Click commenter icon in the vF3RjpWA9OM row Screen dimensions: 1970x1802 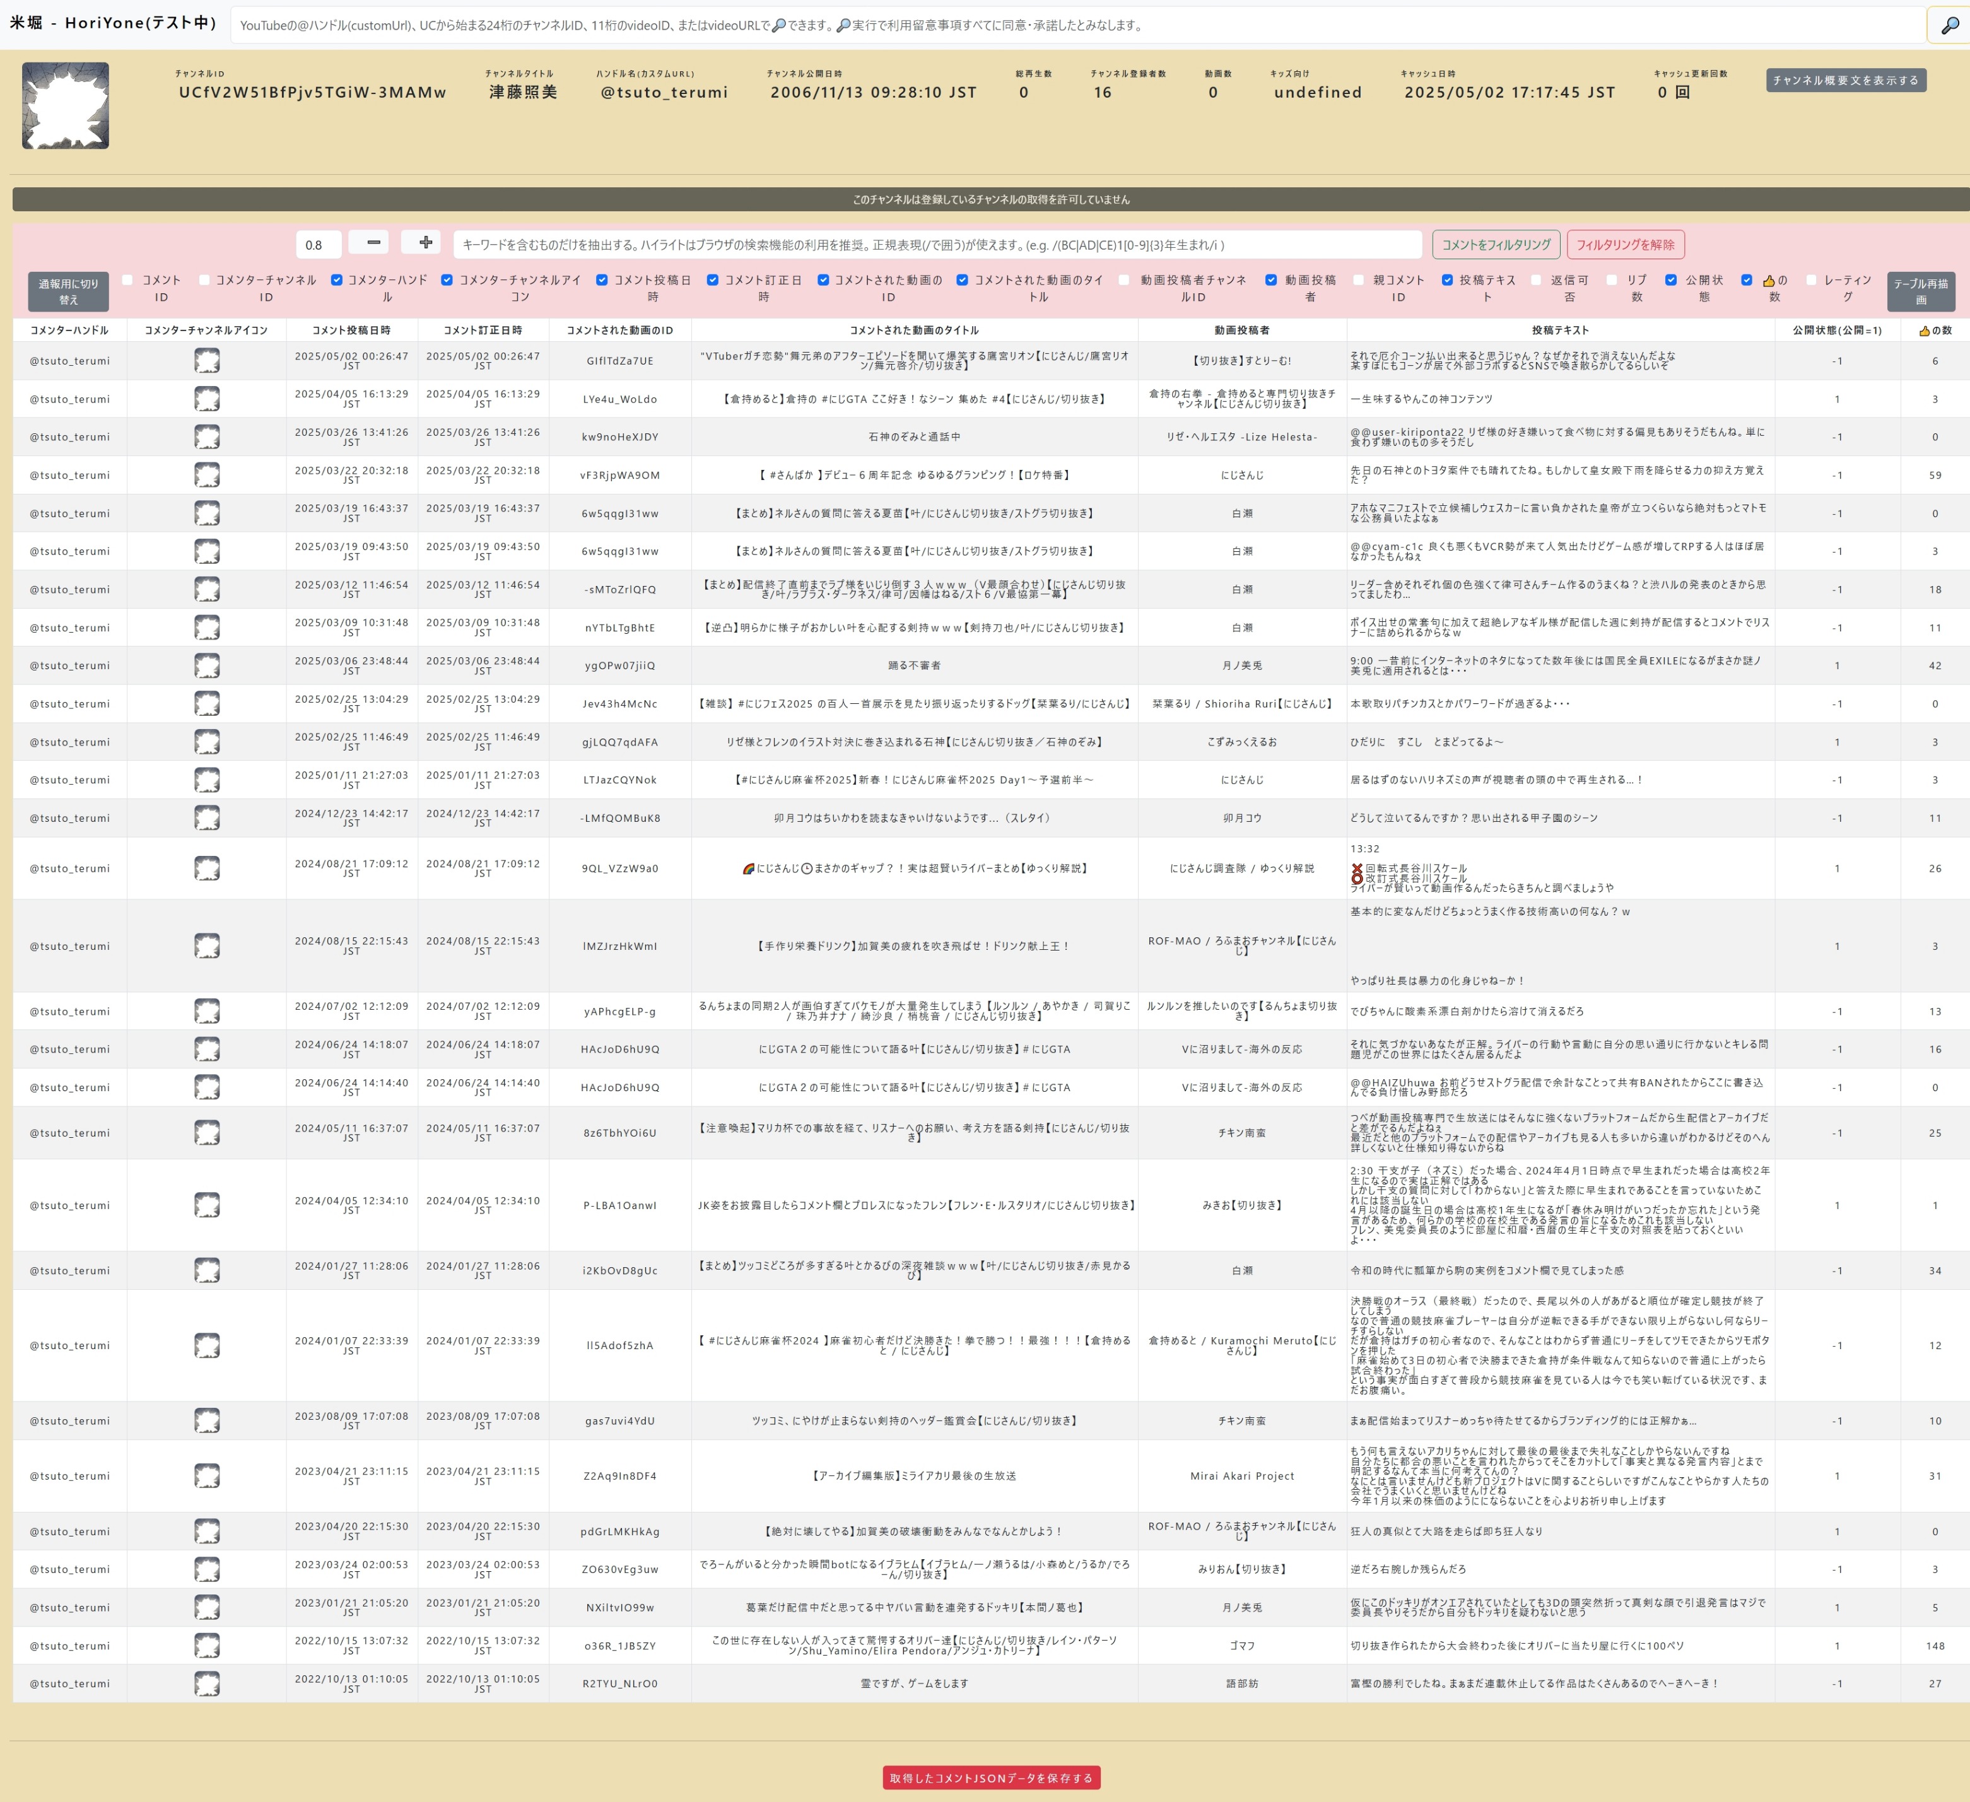pyautogui.click(x=206, y=475)
